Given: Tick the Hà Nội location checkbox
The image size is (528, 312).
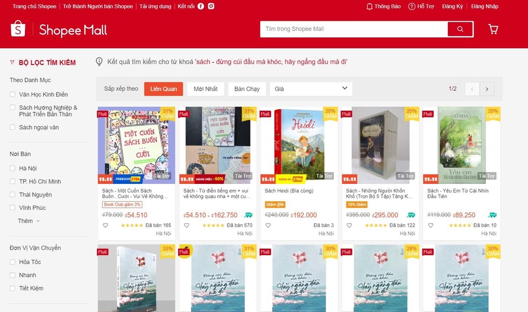Looking at the screenshot, I should click(12, 168).
